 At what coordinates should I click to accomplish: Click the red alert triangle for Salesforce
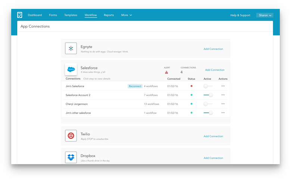click(x=166, y=72)
